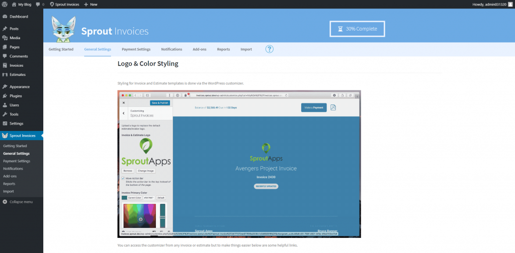The image size is (515, 253).
Task: Open Reports submenu link
Action: pos(9,184)
